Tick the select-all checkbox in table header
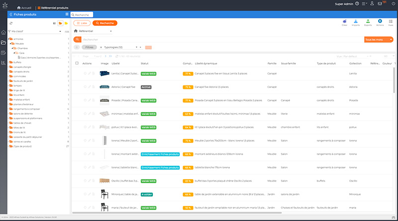Screen dimensions: 398x221 77,64
